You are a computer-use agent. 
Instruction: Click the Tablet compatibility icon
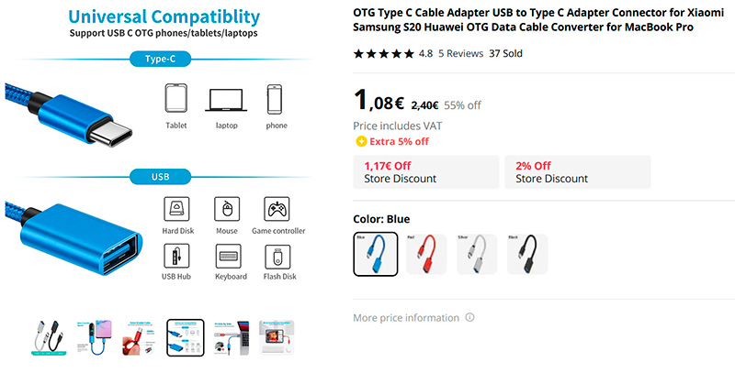(176, 99)
